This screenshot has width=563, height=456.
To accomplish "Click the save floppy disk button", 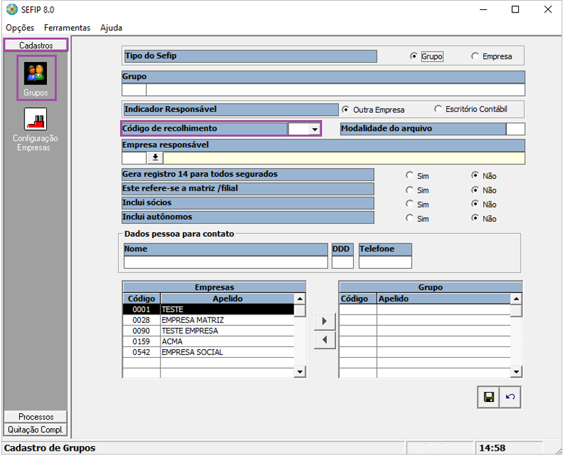I will tap(489, 397).
